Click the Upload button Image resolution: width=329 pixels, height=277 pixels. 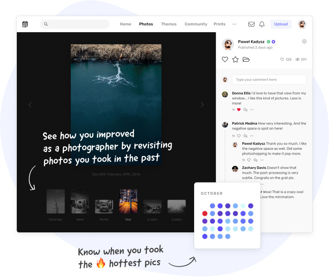281,24
